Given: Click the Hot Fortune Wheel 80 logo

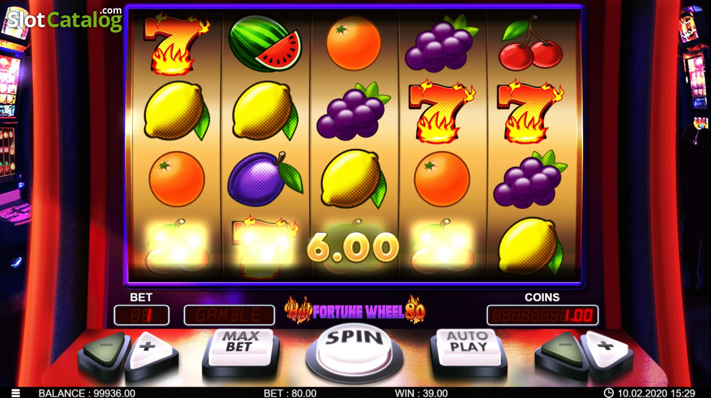Looking at the screenshot, I should 355,309.
